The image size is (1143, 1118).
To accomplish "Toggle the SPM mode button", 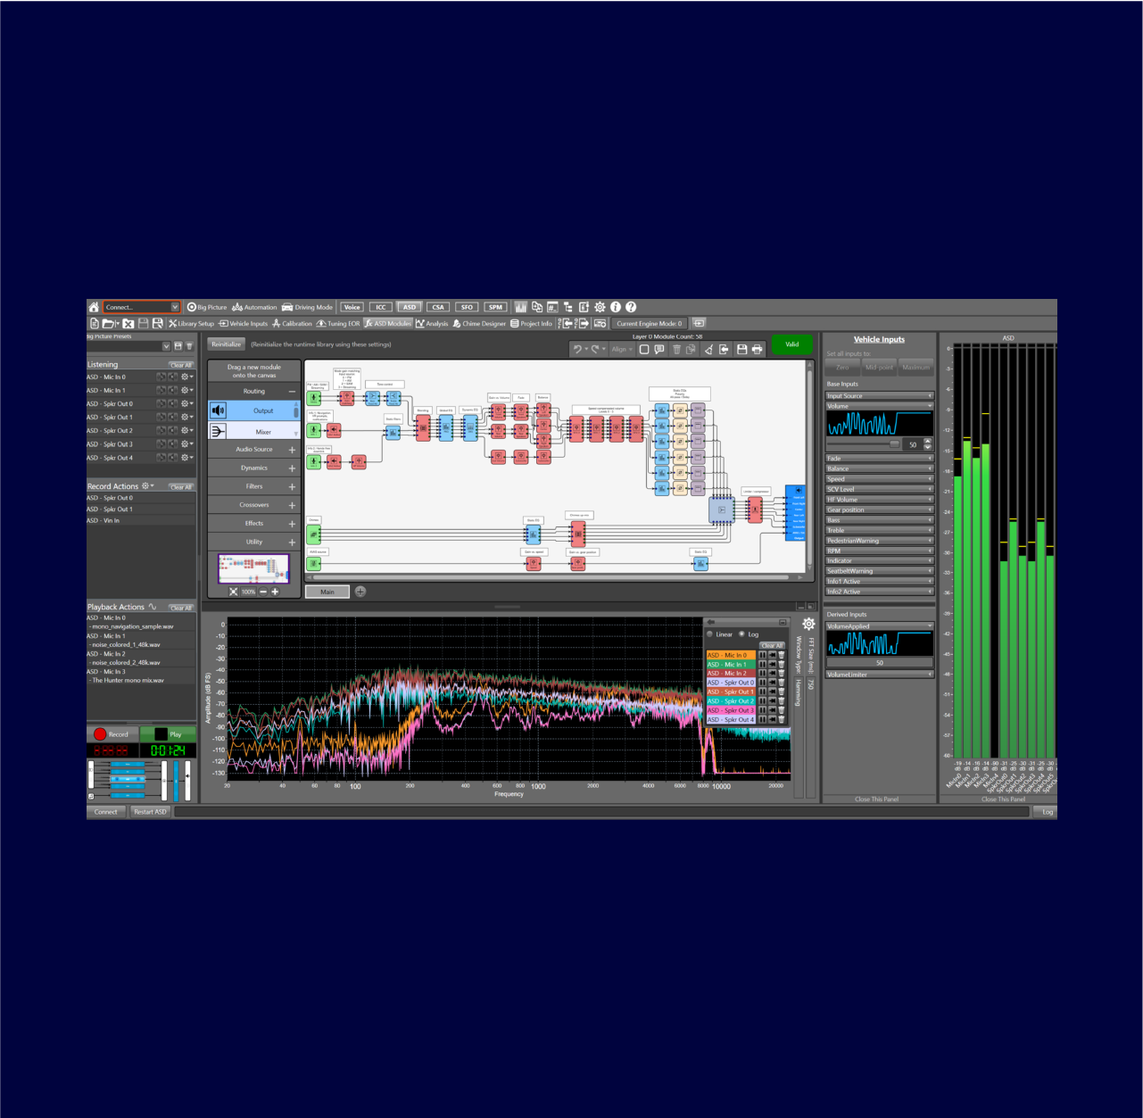I will pos(495,307).
